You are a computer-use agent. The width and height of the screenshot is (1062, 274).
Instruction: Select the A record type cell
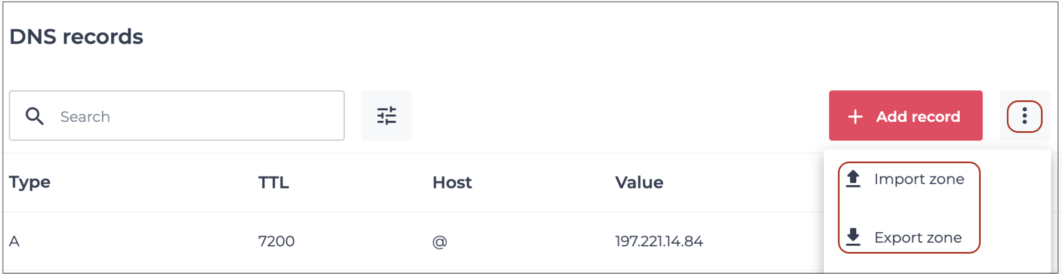14,241
